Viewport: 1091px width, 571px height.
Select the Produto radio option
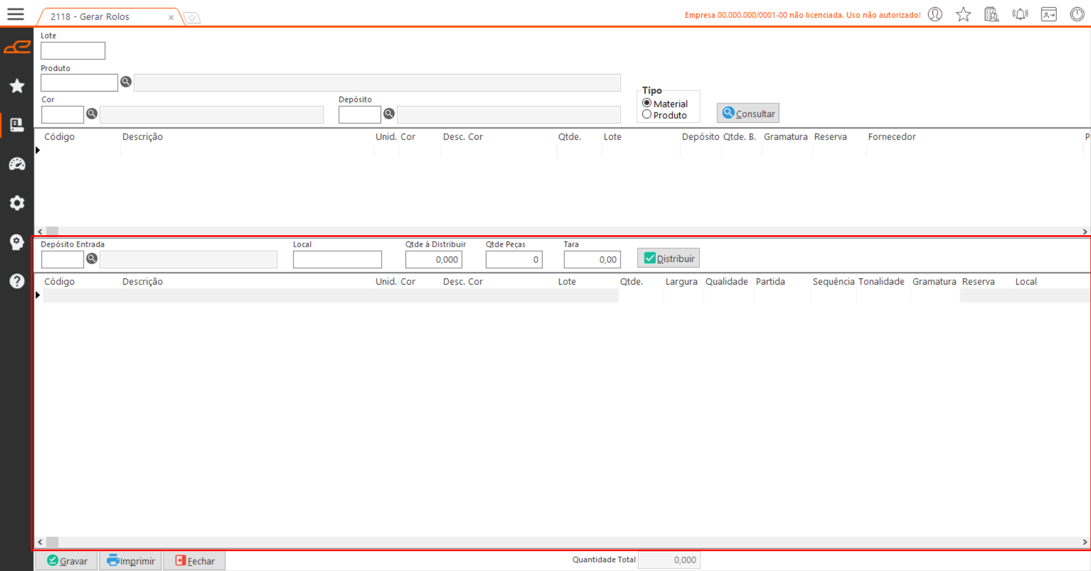647,115
